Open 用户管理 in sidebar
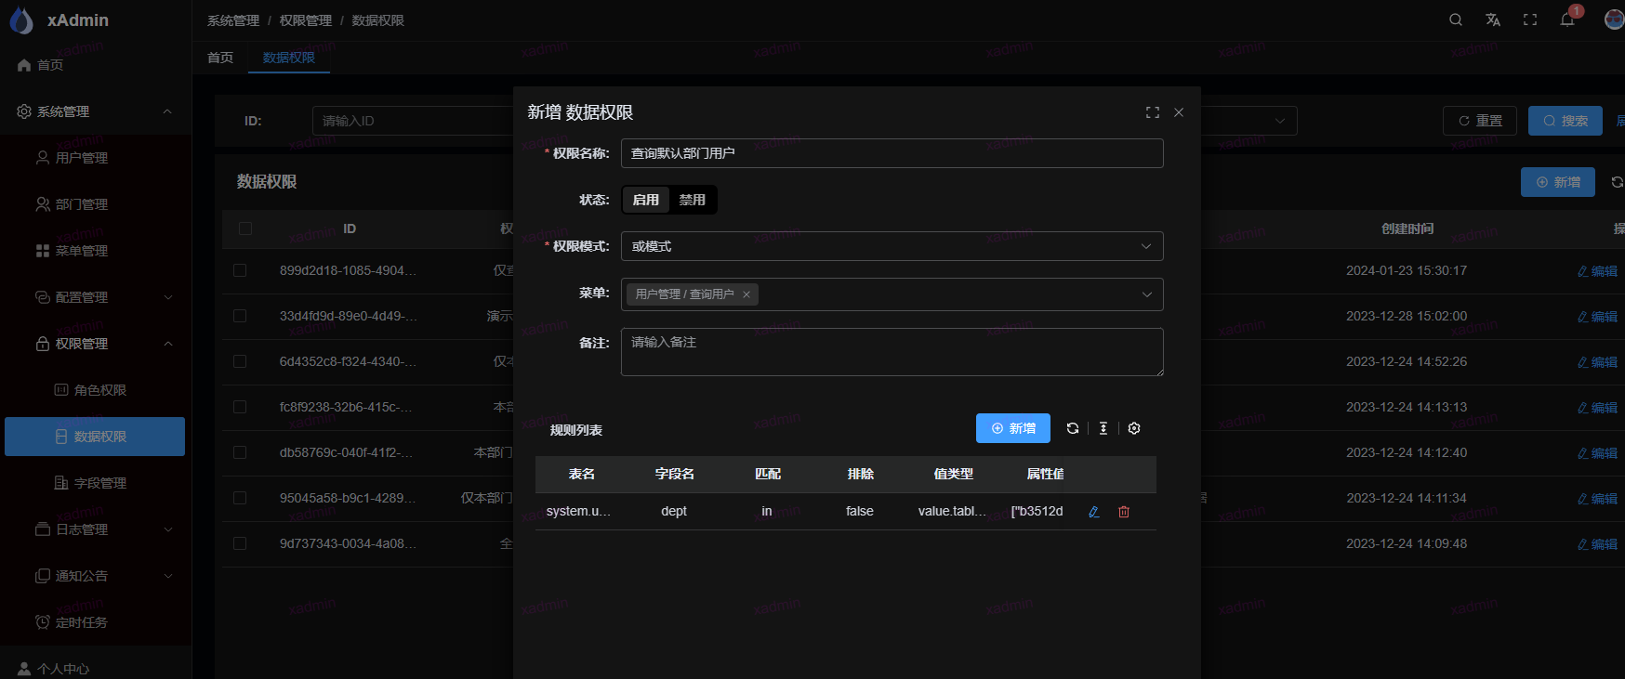This screenshot has height=679, width=1625. click(96, 158)
